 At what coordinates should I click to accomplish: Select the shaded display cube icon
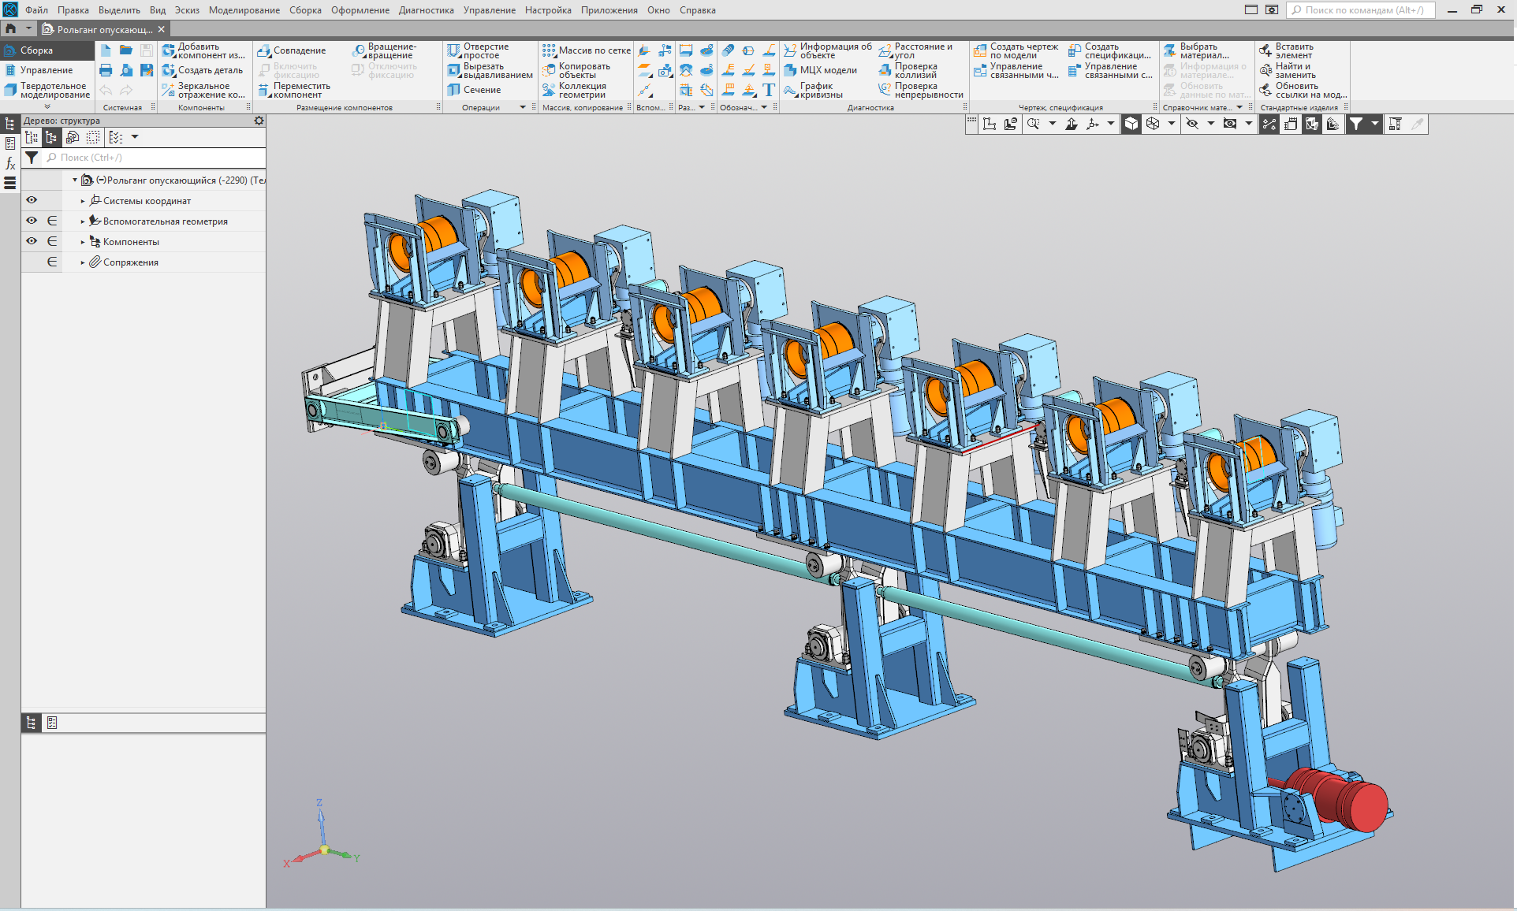1131,124
